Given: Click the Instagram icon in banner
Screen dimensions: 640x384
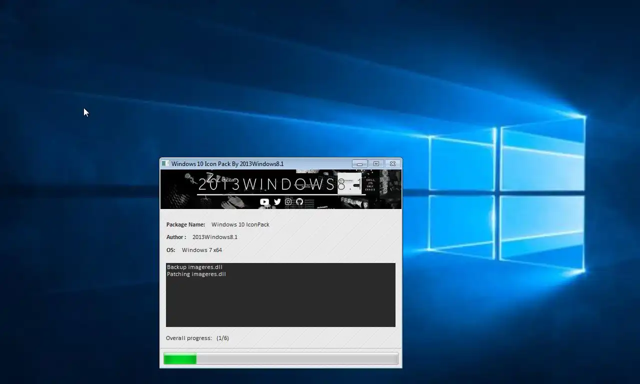Looking at the screenshot, I should (288, 201).
